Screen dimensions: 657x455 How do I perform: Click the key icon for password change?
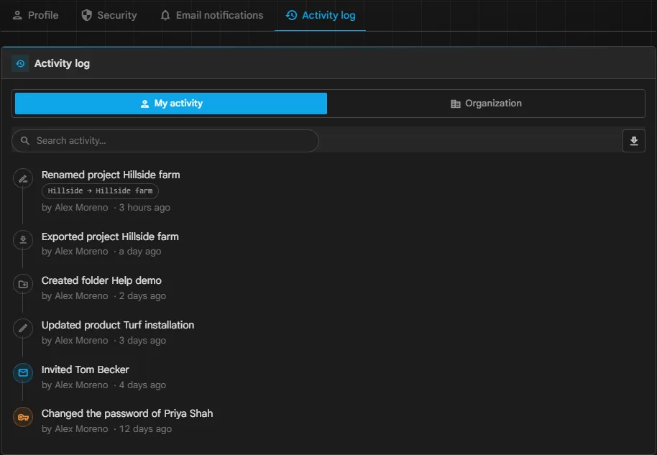23,418
